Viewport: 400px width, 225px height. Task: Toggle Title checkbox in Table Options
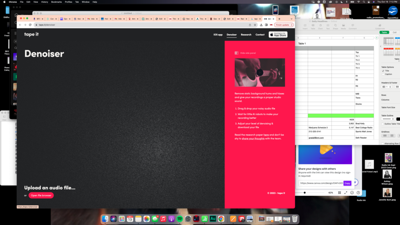(383, 71)
